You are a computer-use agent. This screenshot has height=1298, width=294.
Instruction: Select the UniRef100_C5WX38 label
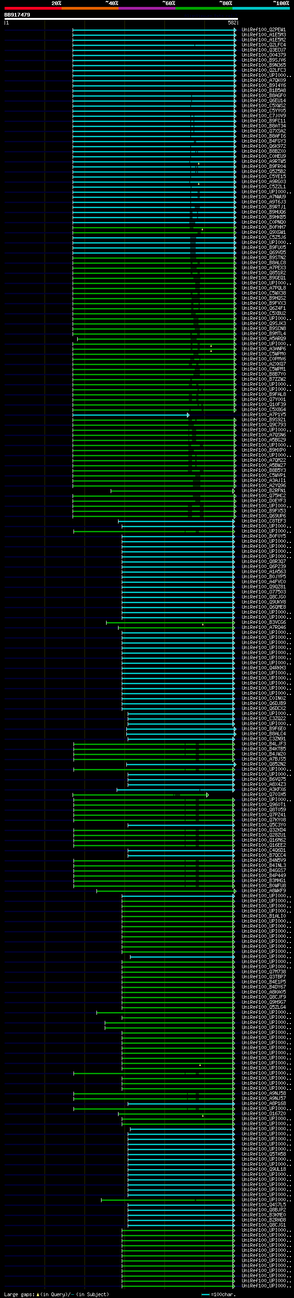264,293
